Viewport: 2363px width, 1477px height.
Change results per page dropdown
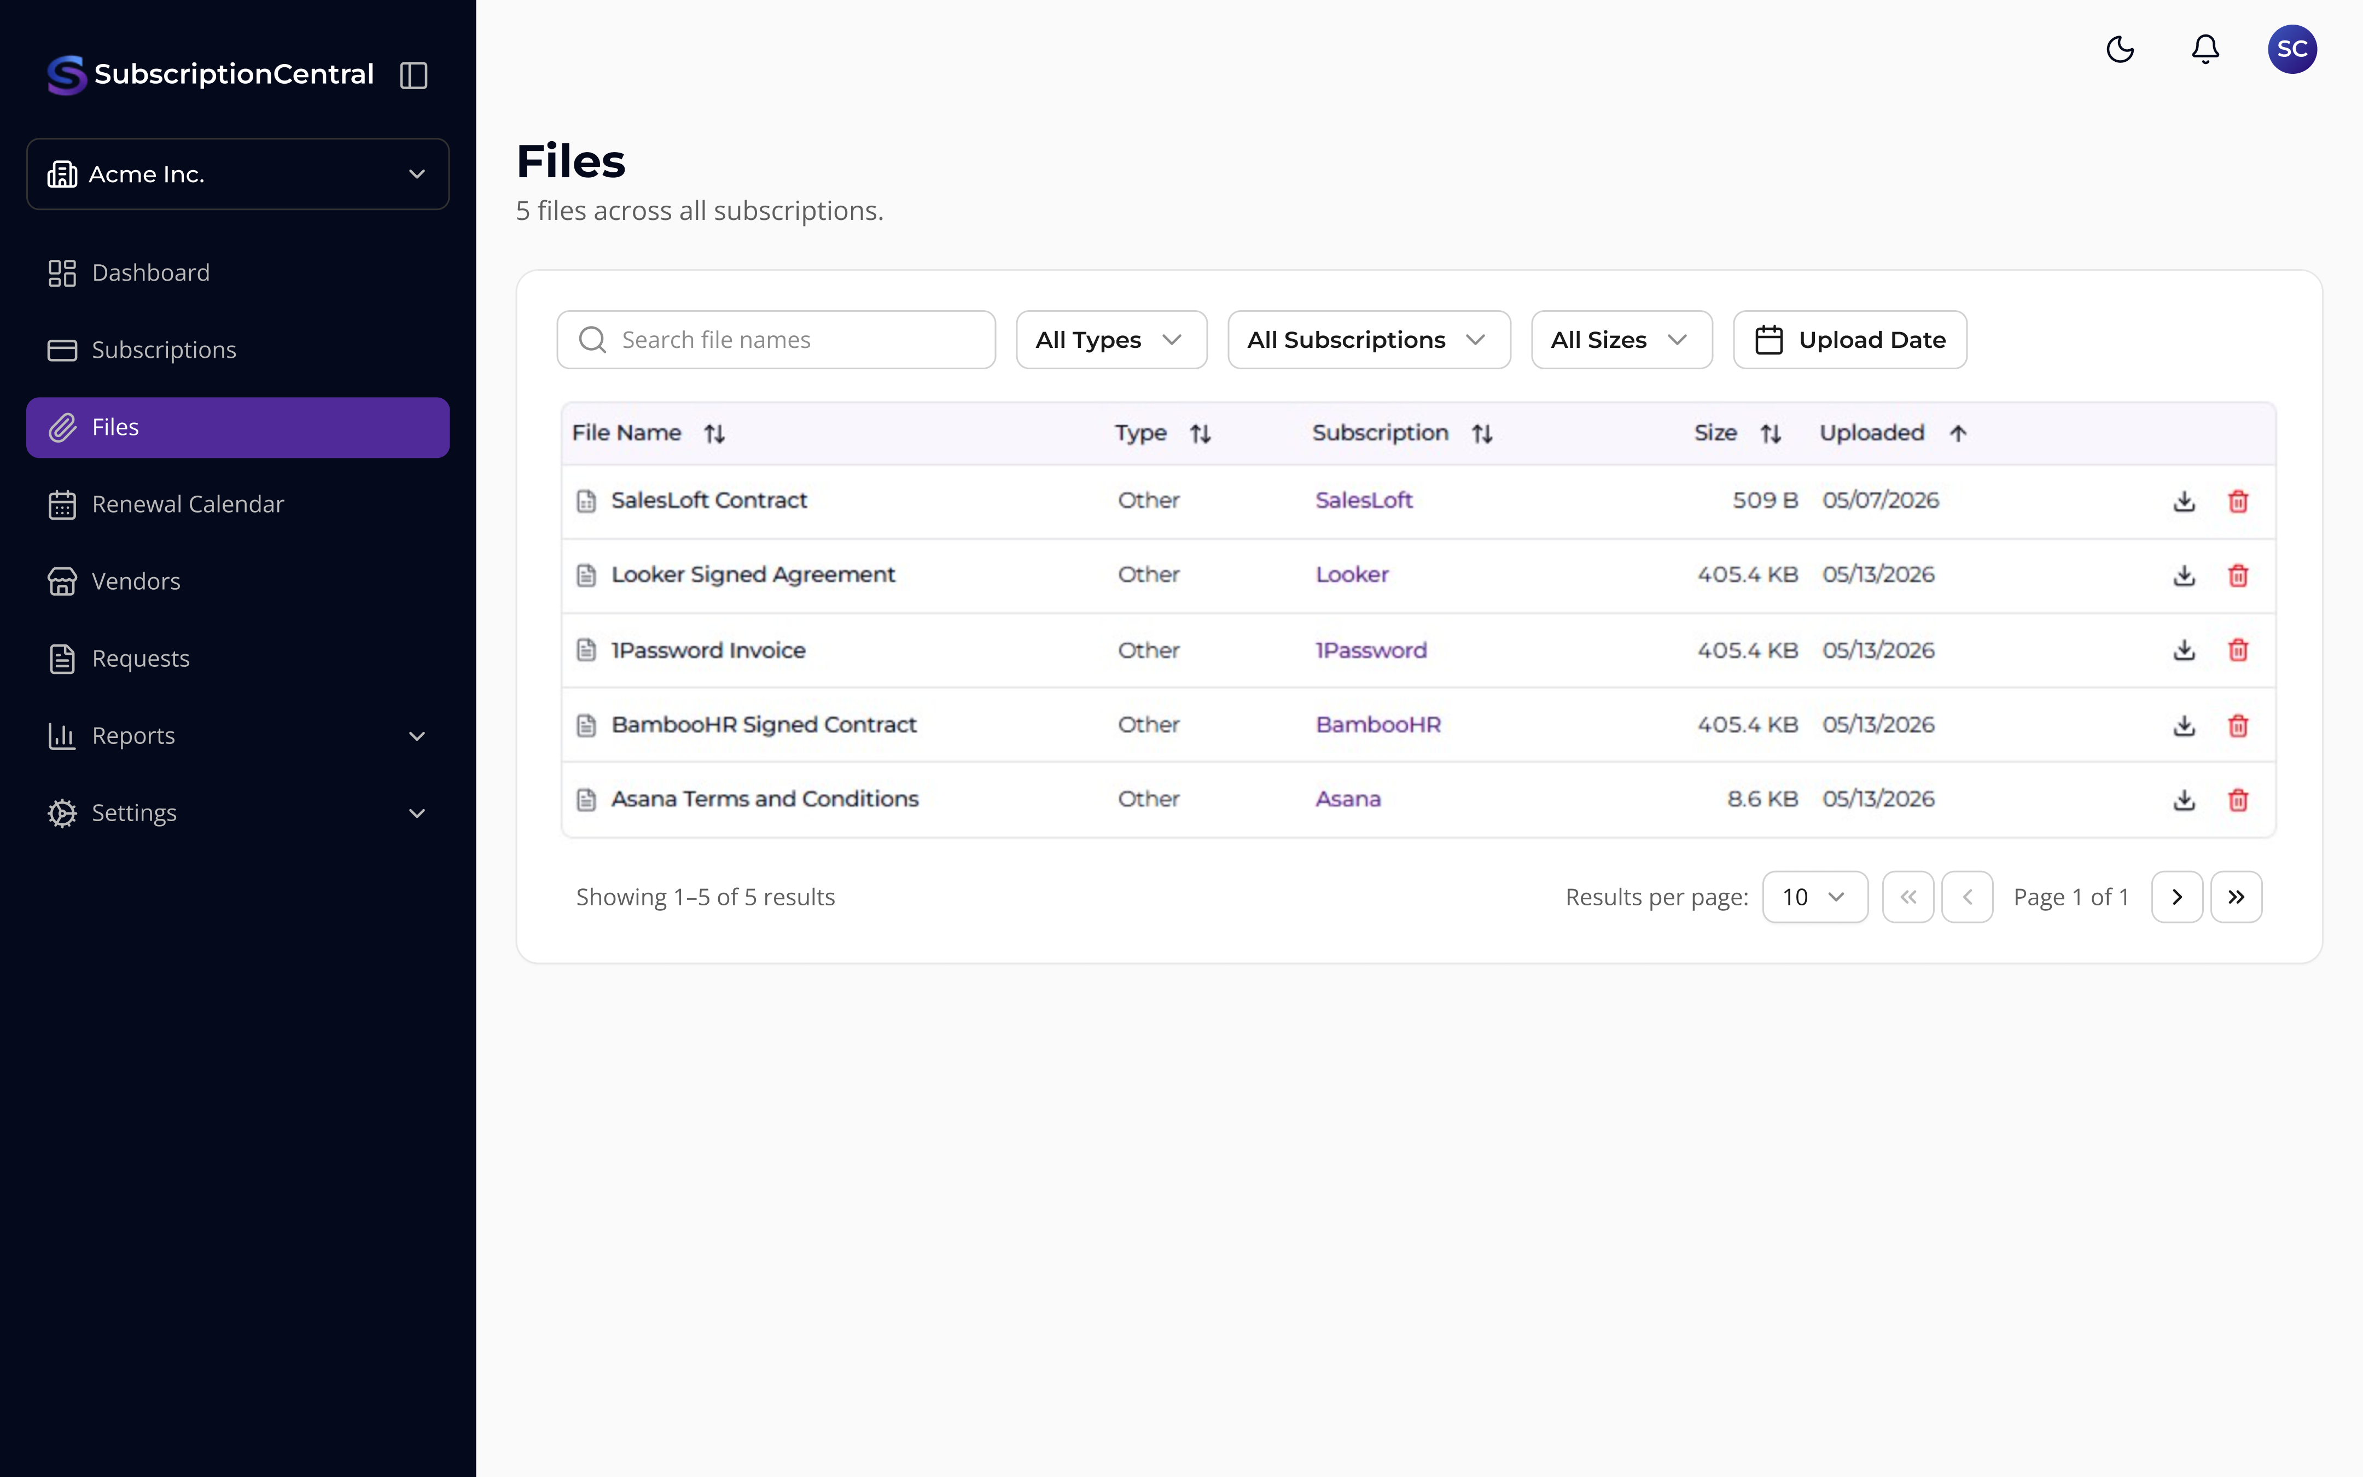(x=1815, y=897)
